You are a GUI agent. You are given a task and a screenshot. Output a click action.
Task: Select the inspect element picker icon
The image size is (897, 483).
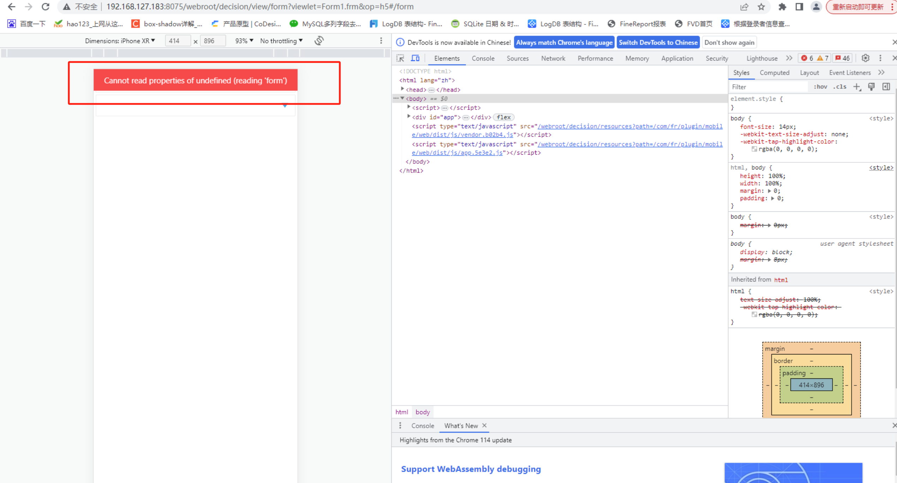tap(400, 58)
